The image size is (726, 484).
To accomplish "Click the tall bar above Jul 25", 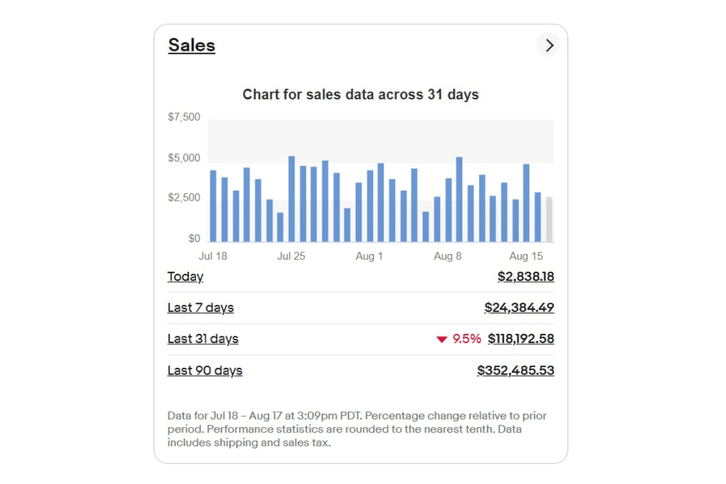I will click(x=292, y=198).
